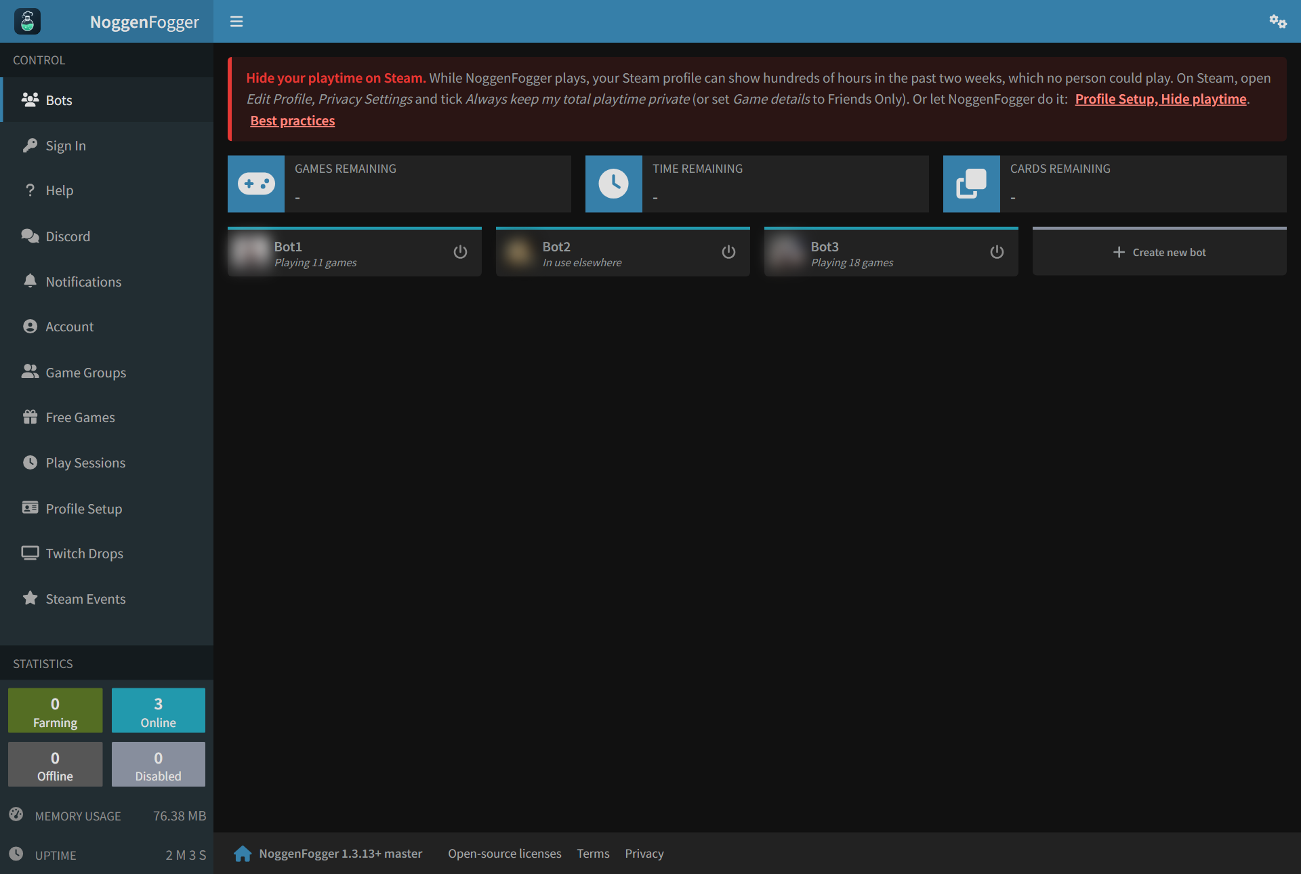
Task: Open NoggenFogger 1.3.13+ master link
Action: click(x=341, y=854)
